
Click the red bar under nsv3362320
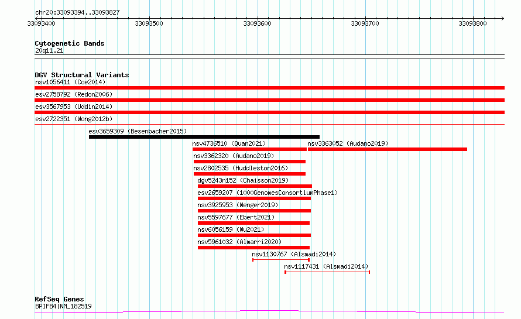tap(249, 162)
